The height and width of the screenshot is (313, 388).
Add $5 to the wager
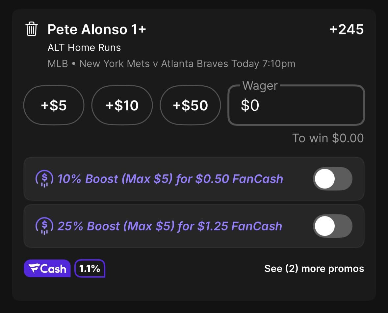[x=54, y=105]
